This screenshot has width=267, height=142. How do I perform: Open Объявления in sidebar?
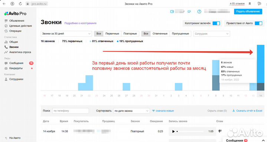tap(17, 21)
